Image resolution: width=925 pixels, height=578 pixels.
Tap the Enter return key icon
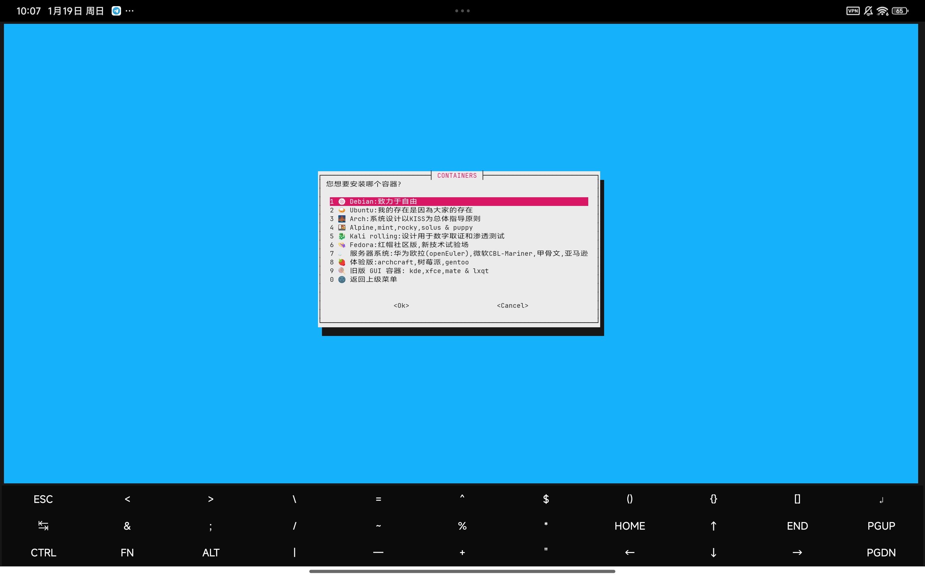pyautogui.click(x=881, y=500)
